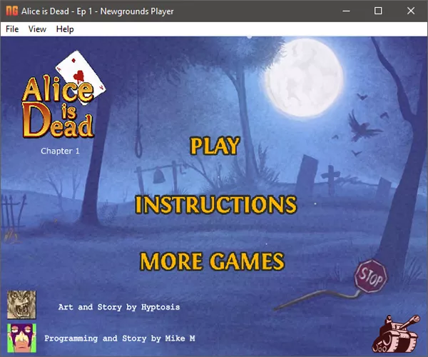The height and width of the screenshot is (357, 428).
Task: Open the Help menu
Action: pos(65,29)
